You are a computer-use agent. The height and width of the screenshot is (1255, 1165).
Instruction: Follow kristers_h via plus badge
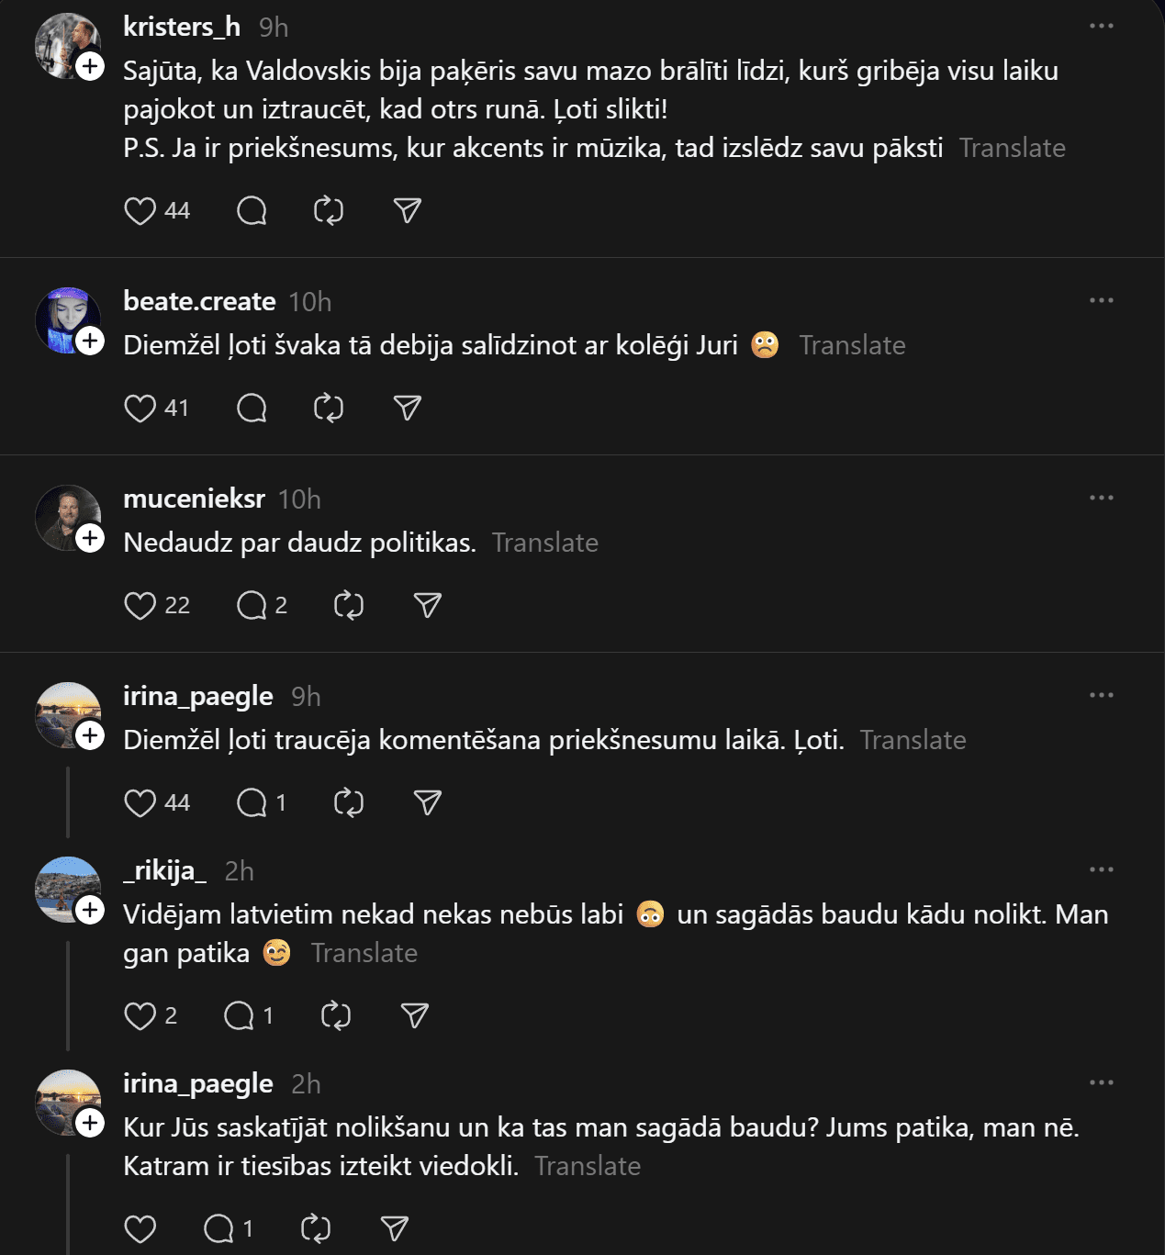tap(90, 66)
